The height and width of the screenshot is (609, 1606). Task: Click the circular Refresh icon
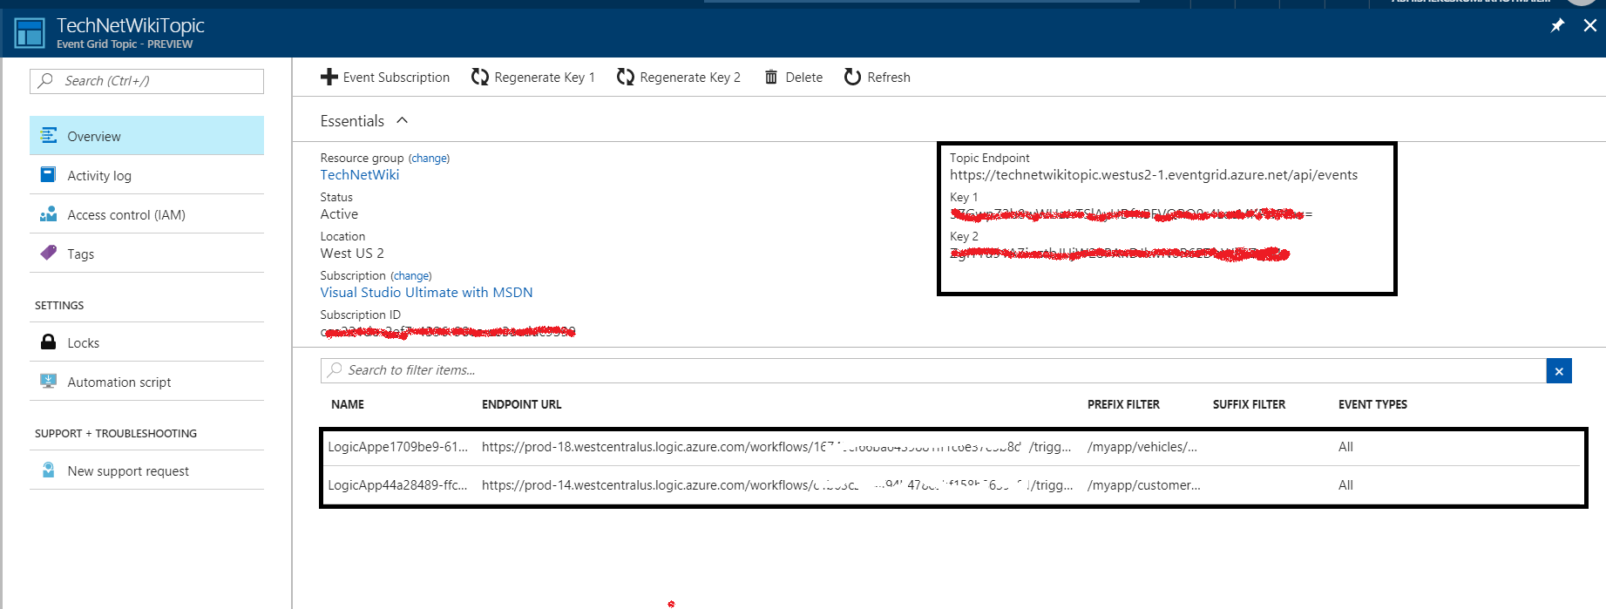852,78
